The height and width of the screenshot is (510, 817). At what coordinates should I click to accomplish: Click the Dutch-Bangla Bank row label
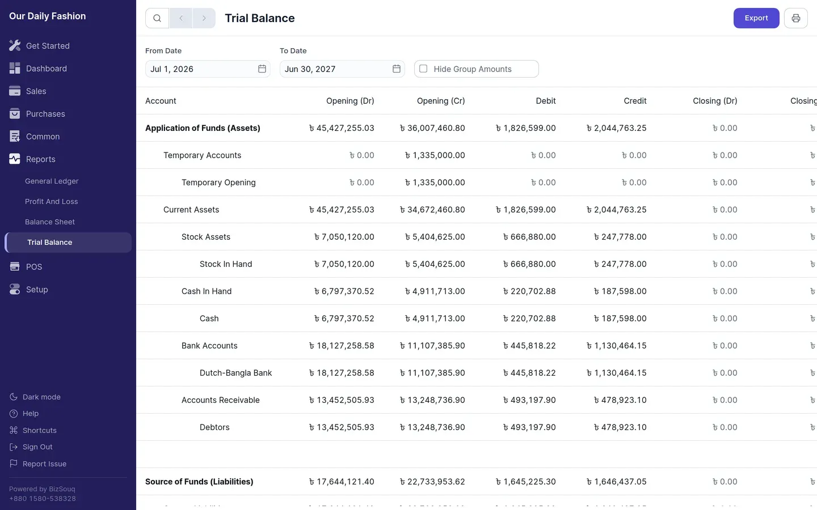coord(235,373)
